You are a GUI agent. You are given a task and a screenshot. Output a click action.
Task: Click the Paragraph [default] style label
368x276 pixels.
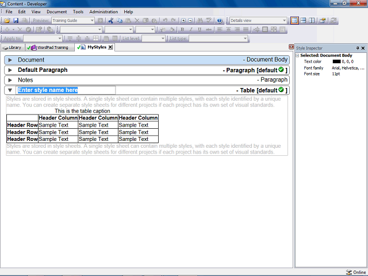point(255,70)
